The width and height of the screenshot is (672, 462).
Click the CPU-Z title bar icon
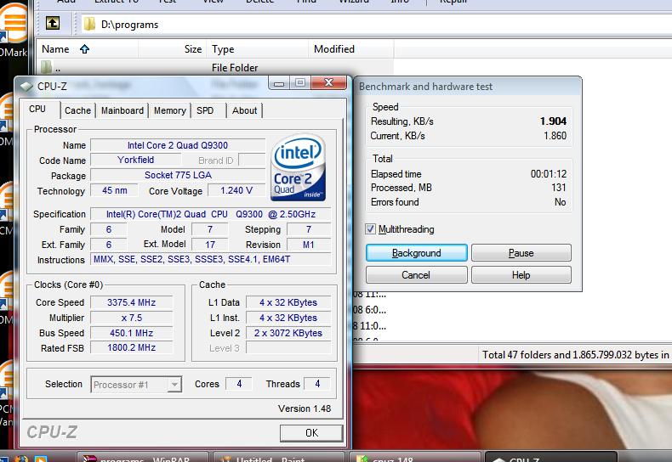click(26, 86)
